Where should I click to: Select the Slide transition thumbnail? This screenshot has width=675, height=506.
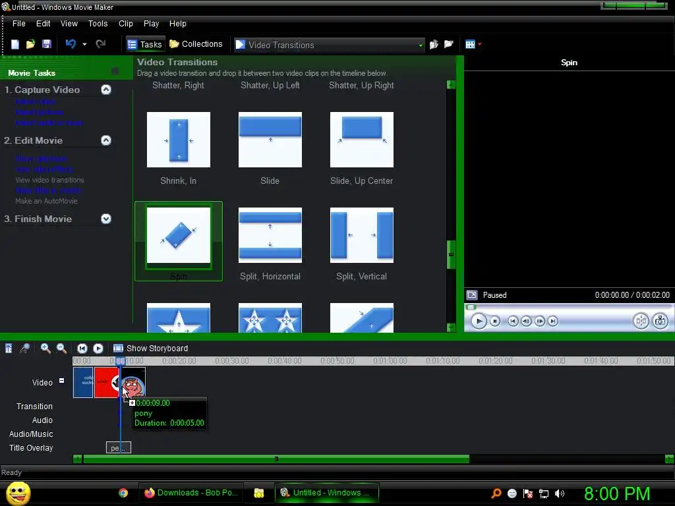pos(270,140)
